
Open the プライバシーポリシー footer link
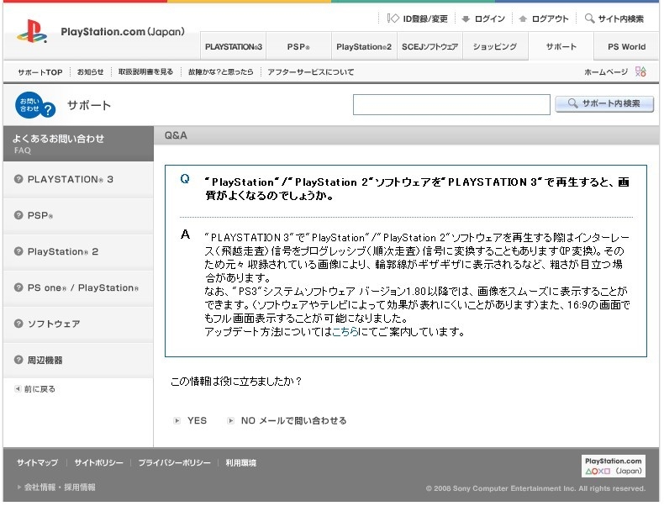pyautogui.click(x=174, y=463)
